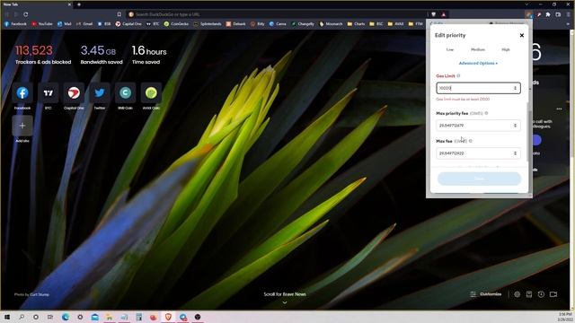Image resolution: width=575 pixels, height=323 pixels.
Task: Open the Canva bookmark
Action: 278,24
